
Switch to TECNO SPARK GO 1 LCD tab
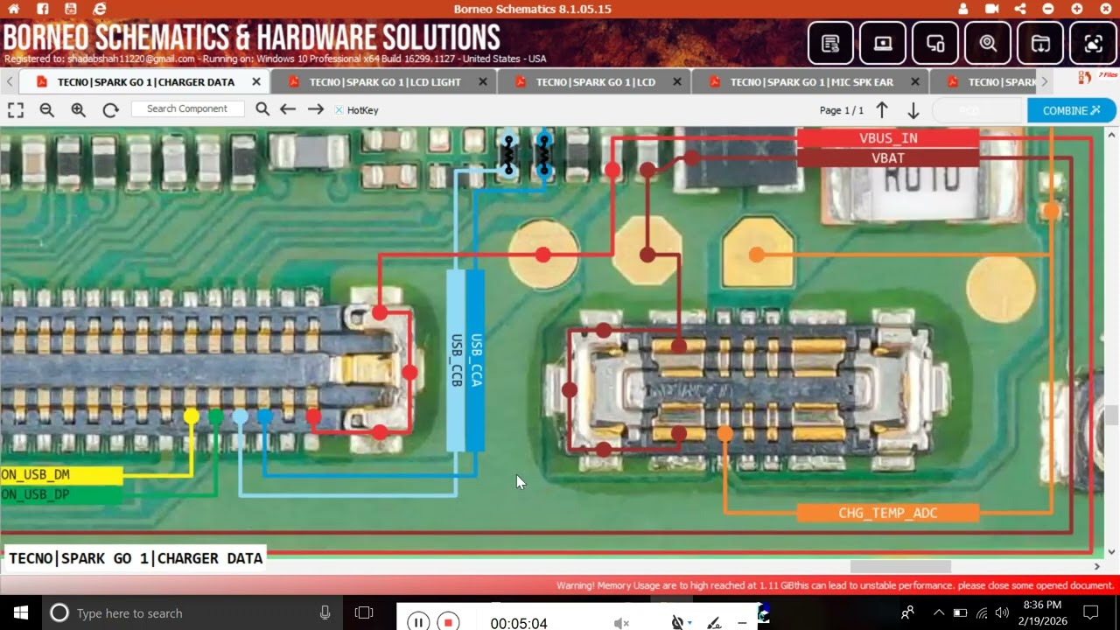tap(595, 82)
